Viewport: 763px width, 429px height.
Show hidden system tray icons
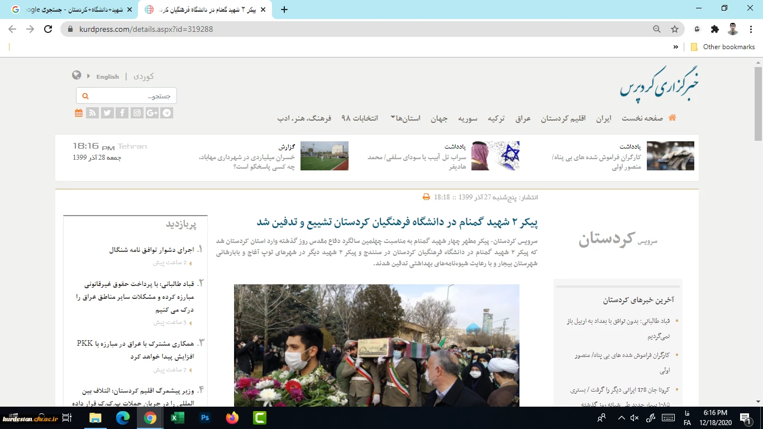pyautogui.click(x=621, y=418)
